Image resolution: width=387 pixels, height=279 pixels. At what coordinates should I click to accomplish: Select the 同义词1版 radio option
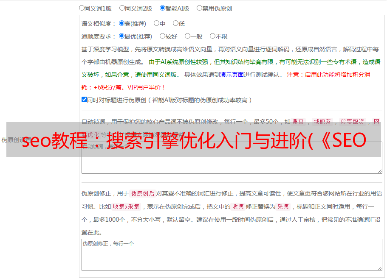(82, 8)
